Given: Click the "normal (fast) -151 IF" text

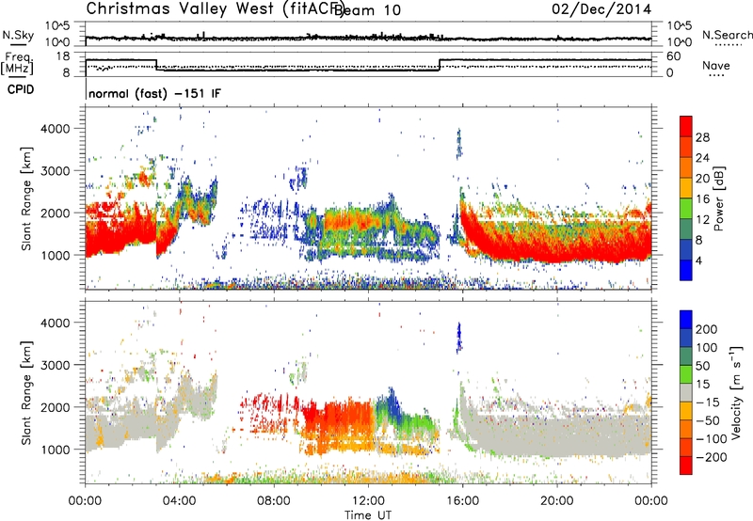Looking at the screenshot, I should tap(154, 93).
